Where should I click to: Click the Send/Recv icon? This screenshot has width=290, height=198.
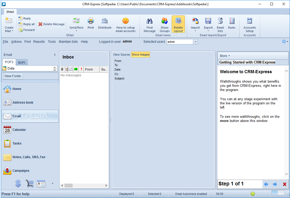click(76, 21)
